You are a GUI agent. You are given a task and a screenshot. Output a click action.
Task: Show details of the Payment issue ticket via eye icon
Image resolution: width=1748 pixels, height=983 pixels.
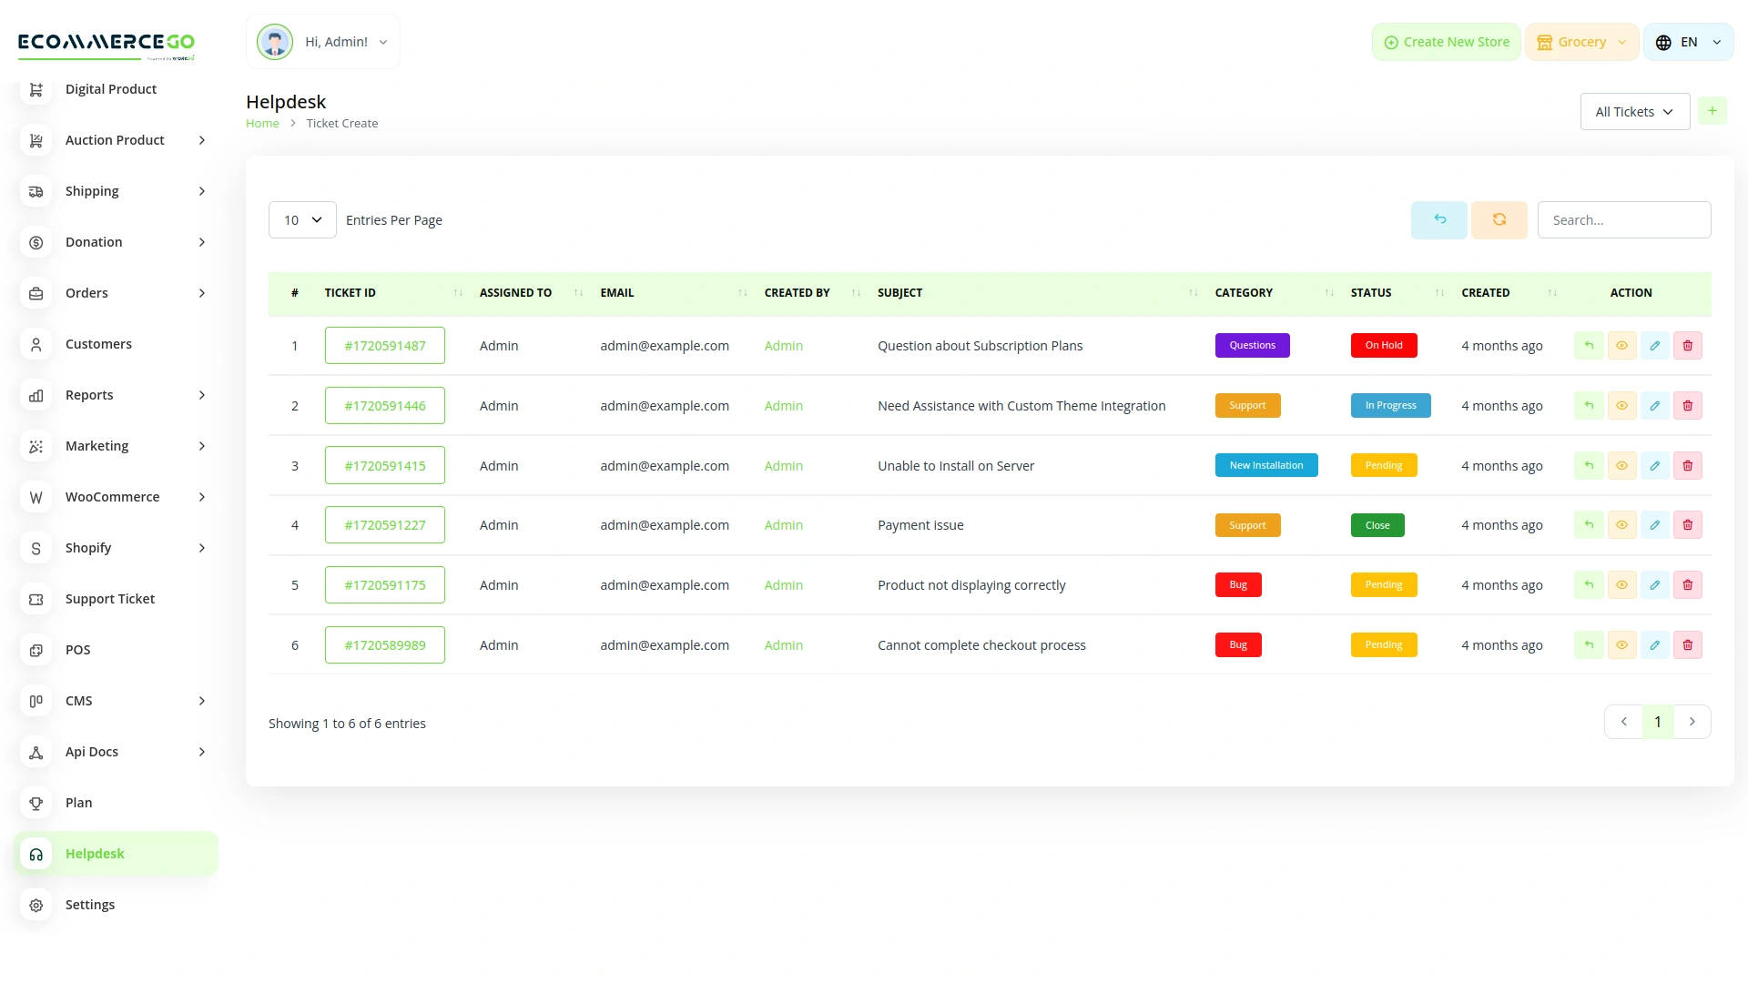(x=1621, y=524)
